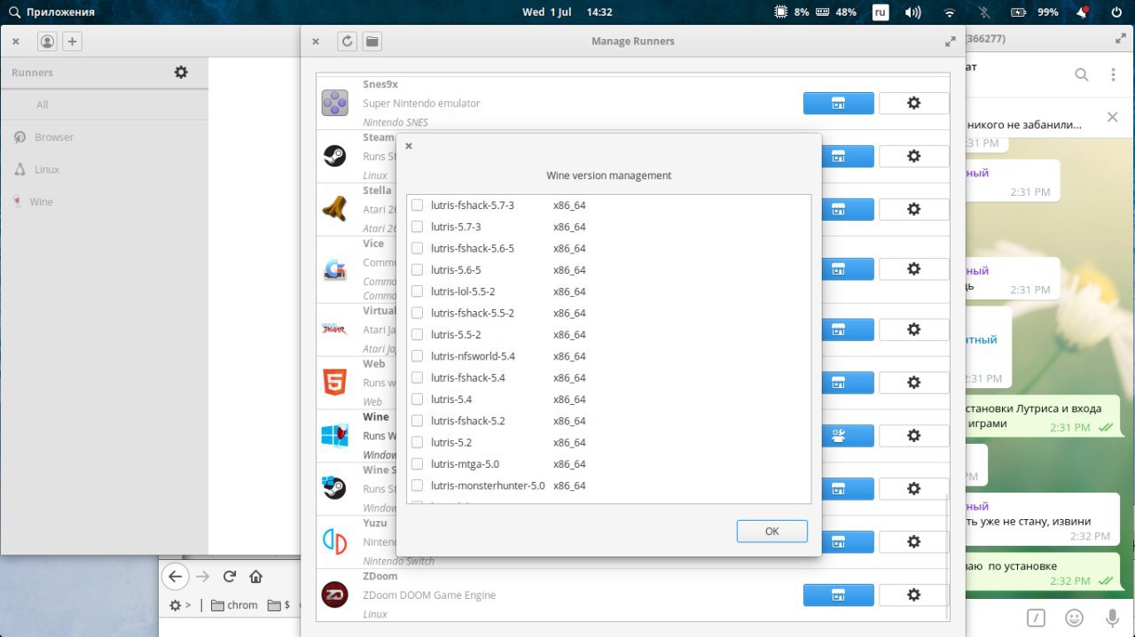
Task: Enable lutris-fshack-5.6-5 wine version
Action: coord(417,249)
